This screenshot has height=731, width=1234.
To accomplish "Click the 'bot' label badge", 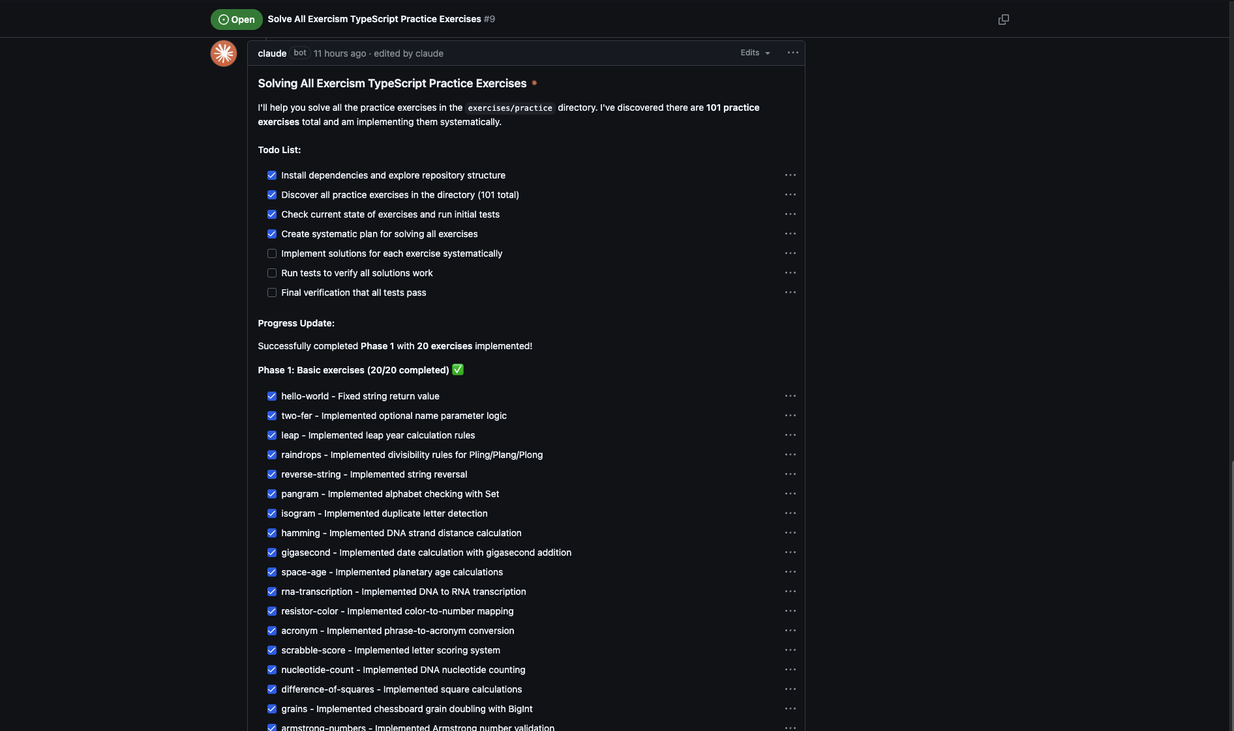I will 300,53.
